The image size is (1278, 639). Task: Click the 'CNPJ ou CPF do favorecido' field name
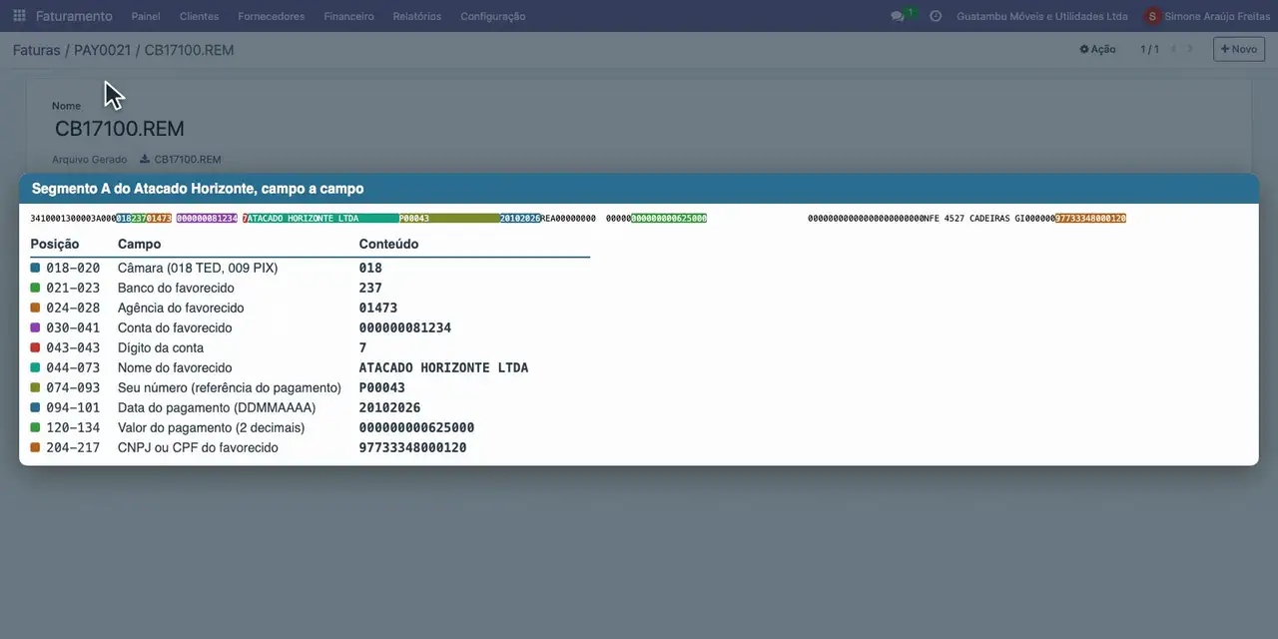198,447
